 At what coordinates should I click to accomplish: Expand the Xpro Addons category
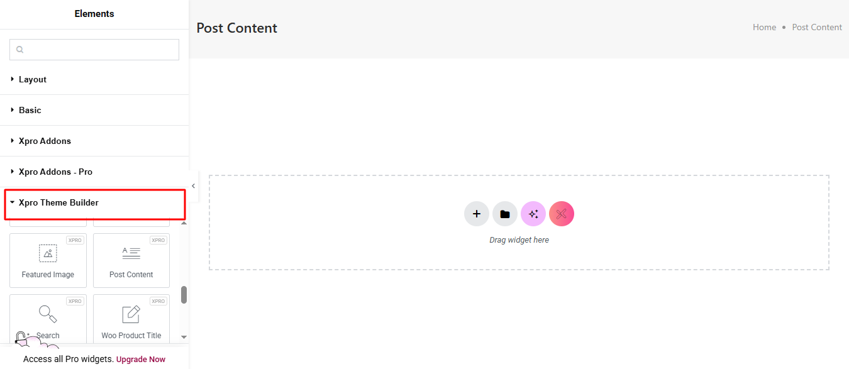(x=45, y=141)
